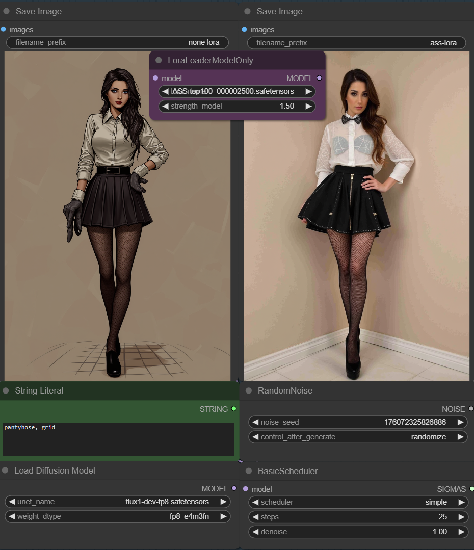Collapse the BasicScheduler node dot
Viewport: 474px width, 550px height.
(249, 471)
